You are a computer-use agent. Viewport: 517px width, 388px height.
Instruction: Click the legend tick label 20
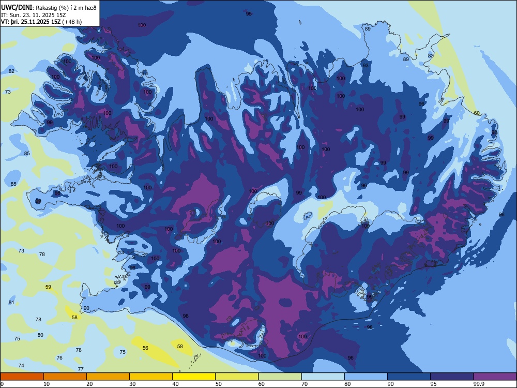pyautogui.click(x=89, y=384)
